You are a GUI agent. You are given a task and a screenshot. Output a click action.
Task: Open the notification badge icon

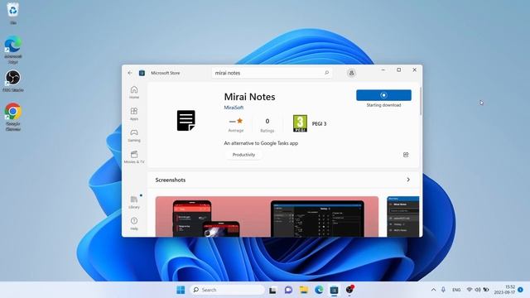click(x=521, y=290)
